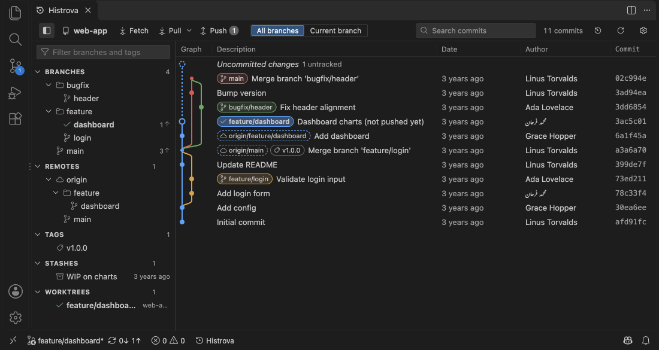Select the feature/dashboard worktree entry
The height and width of the screenshot is (350, 659).
coord(104,305)
